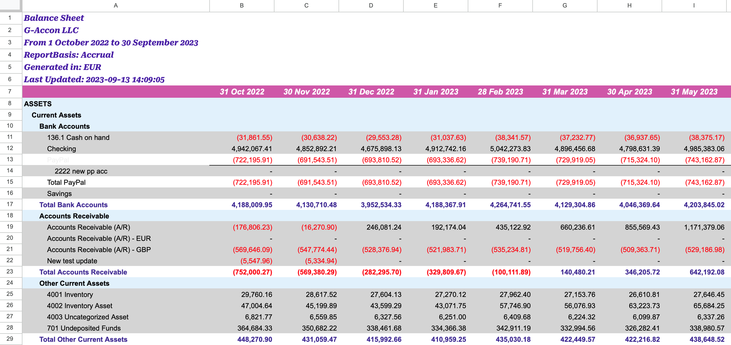Click the 'Checking' row label
The height and width of the screenshot is (345, 731).
coord(61,149)
